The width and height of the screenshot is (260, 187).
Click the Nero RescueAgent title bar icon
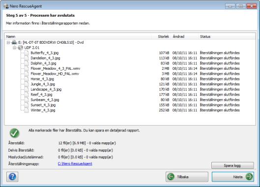coord(6,6)
